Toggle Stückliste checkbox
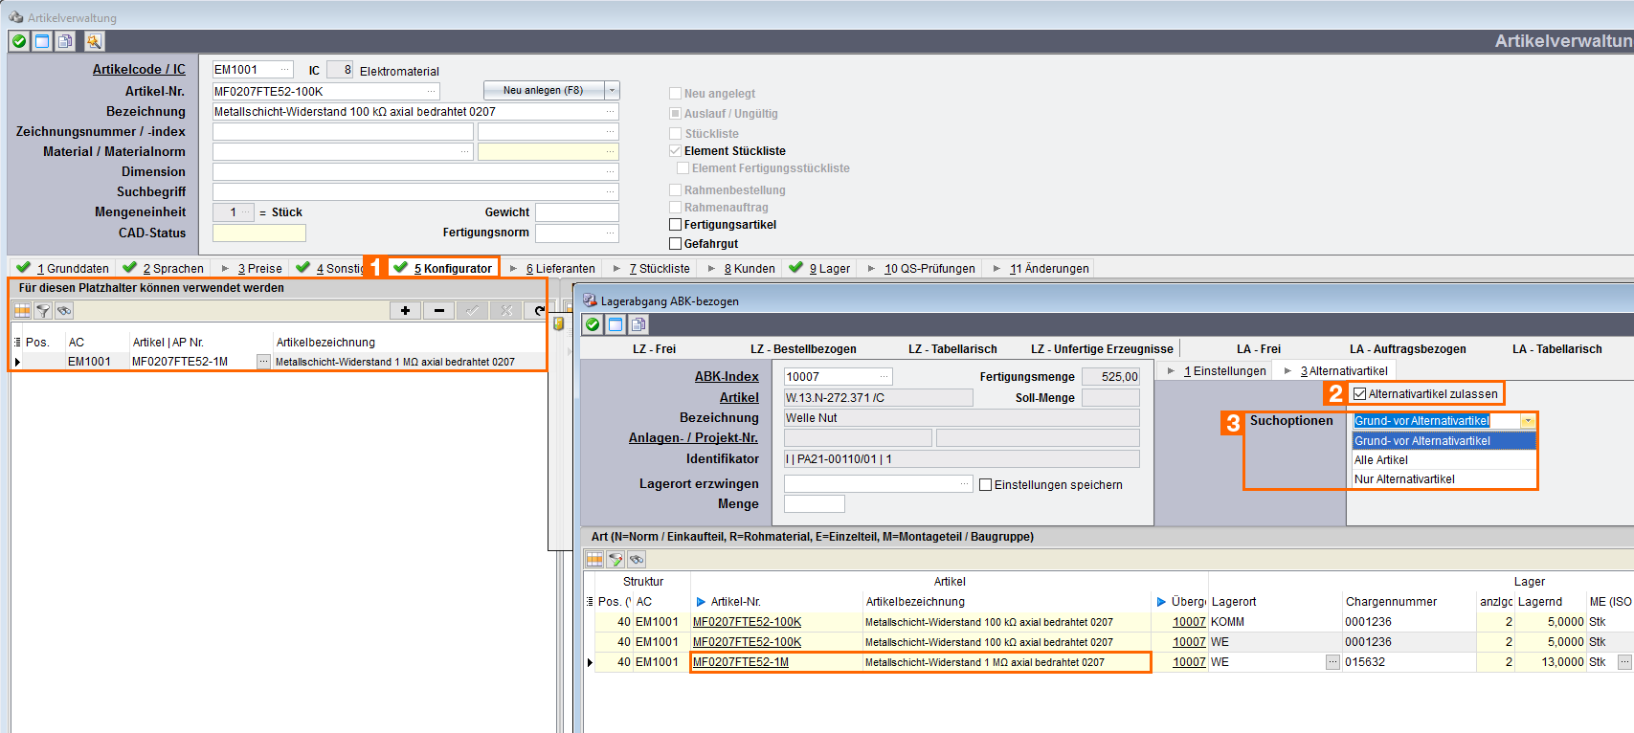This screenshot has height=733, width=1634. (675, 134)
